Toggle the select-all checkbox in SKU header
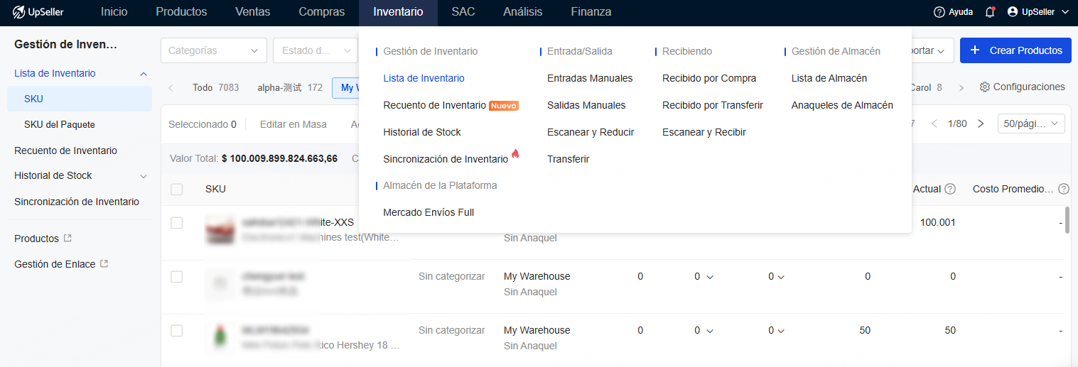The image size is (1078, 367). (x=177, y=189)
